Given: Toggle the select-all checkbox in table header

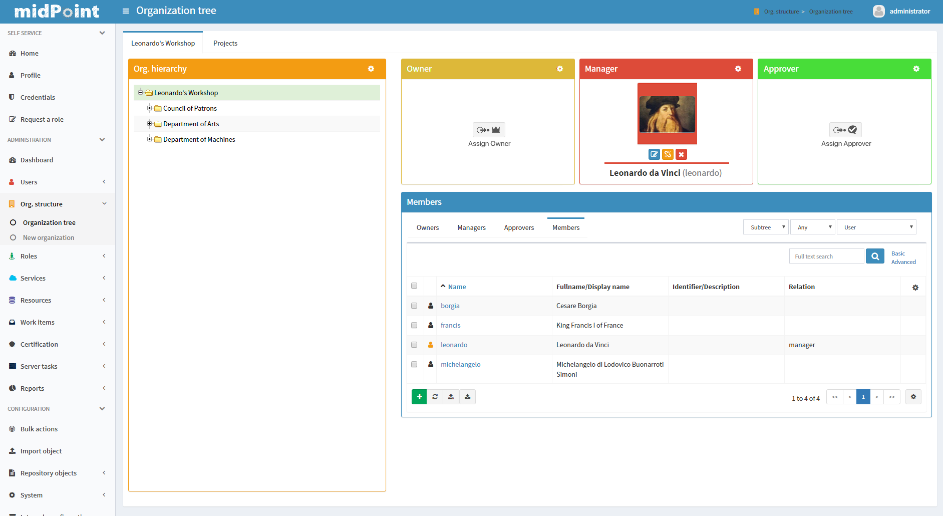Looking at the screenshot, I should [x=414, y=286].
